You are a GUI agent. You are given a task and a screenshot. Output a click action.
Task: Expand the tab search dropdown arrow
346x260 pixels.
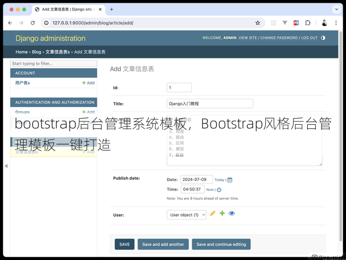[336, 9]
